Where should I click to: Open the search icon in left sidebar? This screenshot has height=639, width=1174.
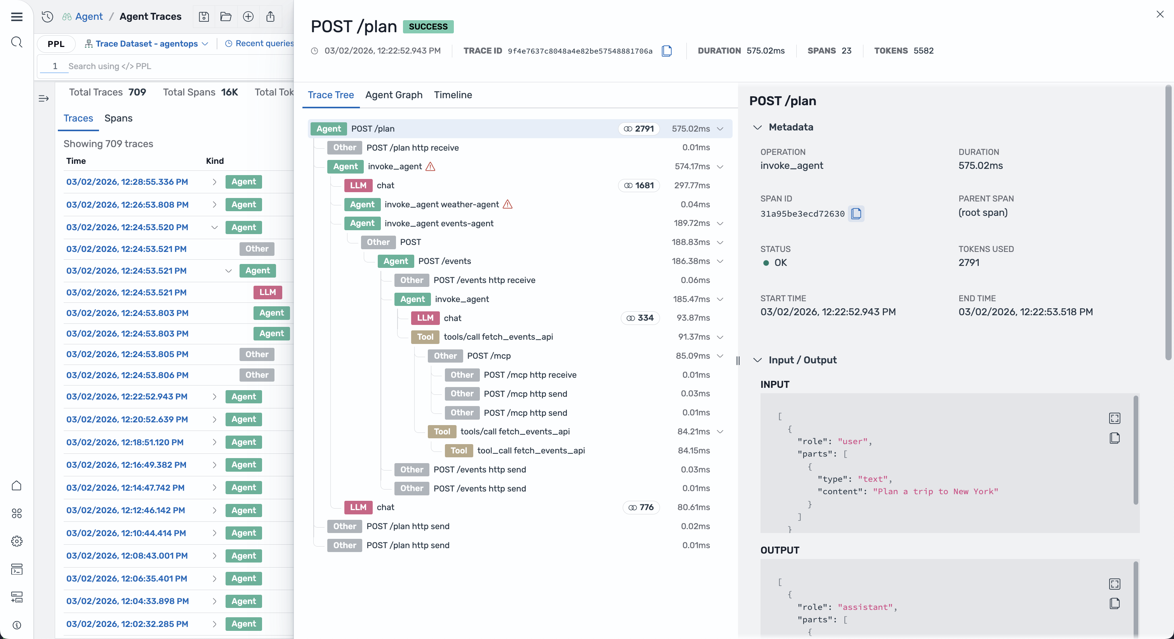click(x=17, y=42)
